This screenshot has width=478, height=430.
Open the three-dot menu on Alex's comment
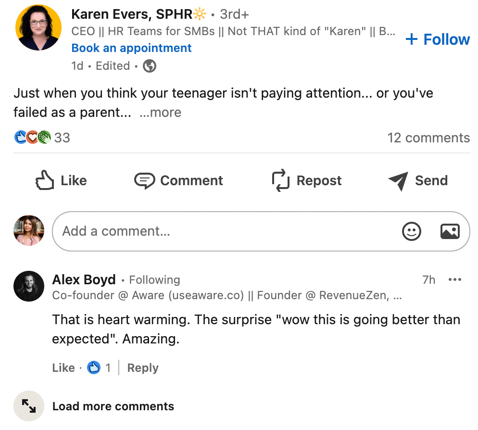pyautogui.click(x=454, y=279)
